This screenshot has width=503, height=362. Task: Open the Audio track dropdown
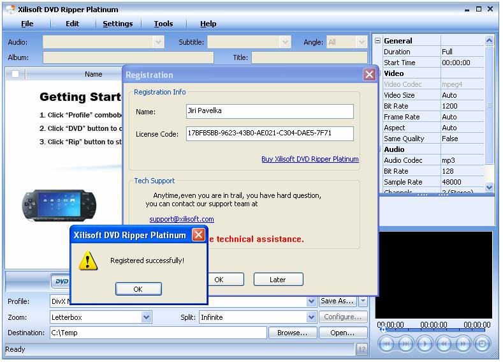pyautogui.click(x=158, y=42)
